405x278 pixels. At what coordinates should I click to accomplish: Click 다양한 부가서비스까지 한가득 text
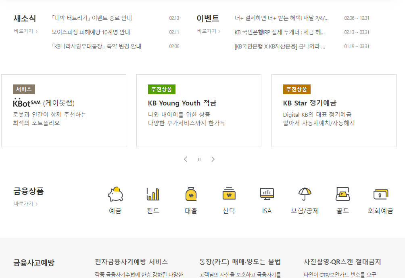pyautogui.click(x=186, y=123)
